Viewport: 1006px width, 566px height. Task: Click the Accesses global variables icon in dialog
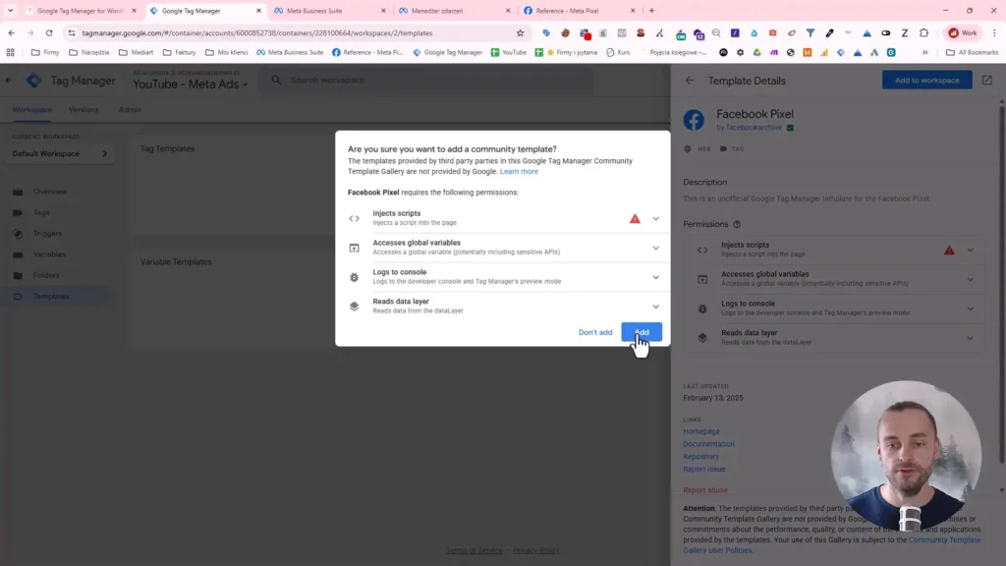click(354, 248)
